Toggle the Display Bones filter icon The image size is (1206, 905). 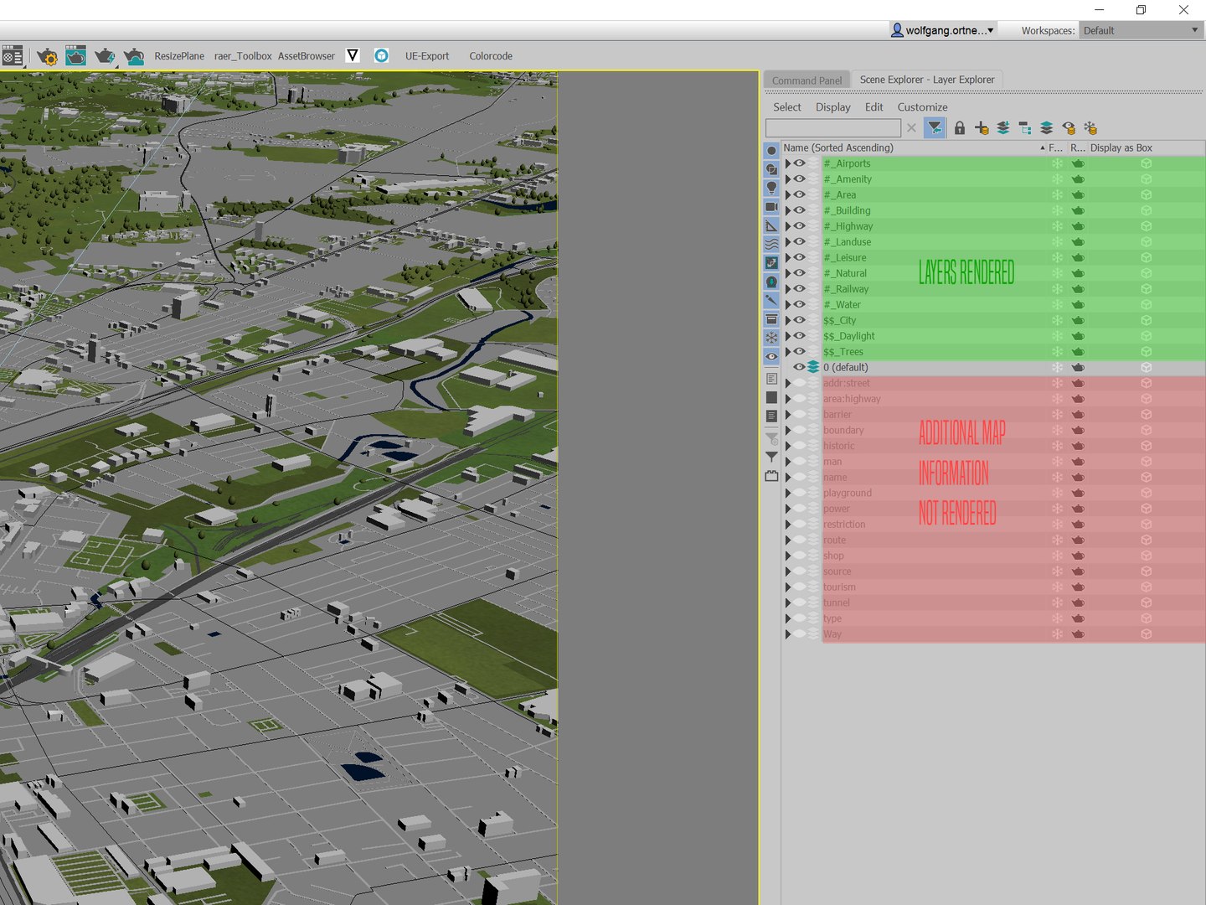pyautogui.click(x=771, y=300)
